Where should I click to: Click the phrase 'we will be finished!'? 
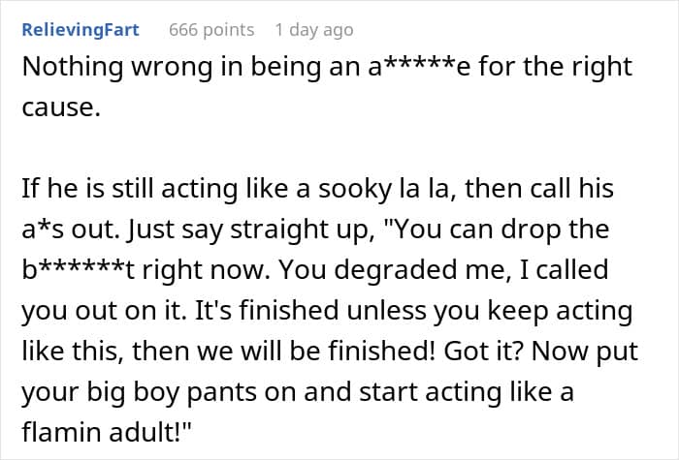[x=316, y=351]
